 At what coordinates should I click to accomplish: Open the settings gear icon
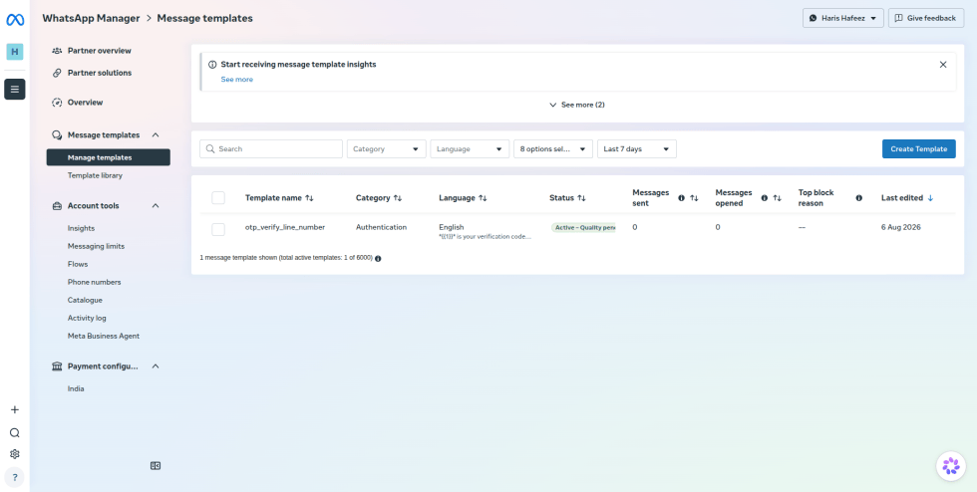point(15,454)
